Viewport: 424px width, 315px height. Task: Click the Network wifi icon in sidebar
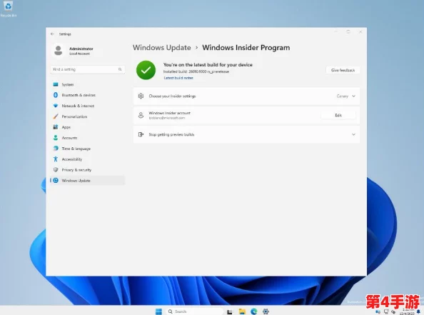(56, 106)
